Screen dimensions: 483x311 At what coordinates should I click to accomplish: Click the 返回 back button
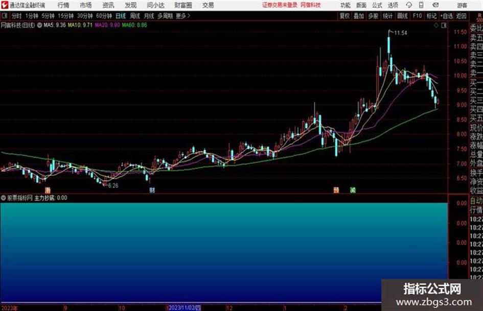461,16
